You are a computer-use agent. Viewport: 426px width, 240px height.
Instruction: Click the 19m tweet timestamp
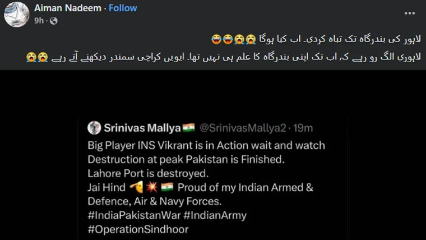click(304, 128)
